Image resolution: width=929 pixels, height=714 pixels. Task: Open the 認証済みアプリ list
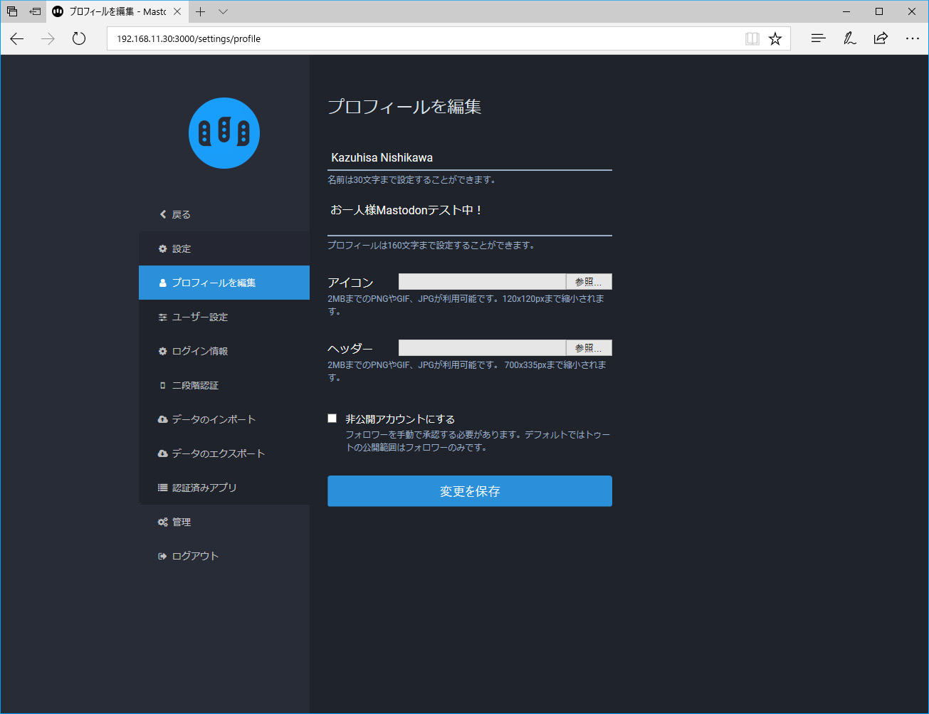click(x=205, y=488)
